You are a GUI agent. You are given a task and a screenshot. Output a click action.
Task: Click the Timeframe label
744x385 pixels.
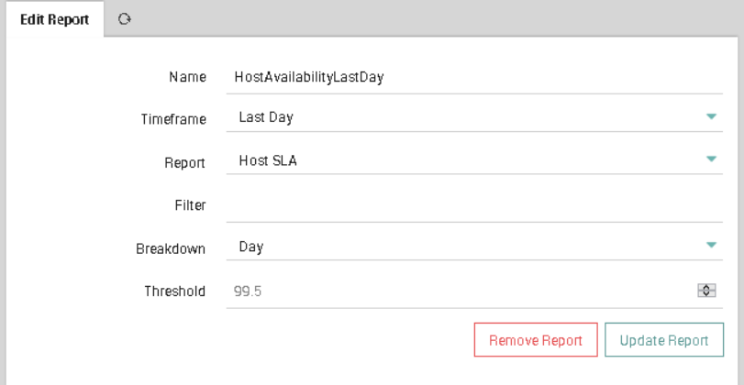coord(173,119)
